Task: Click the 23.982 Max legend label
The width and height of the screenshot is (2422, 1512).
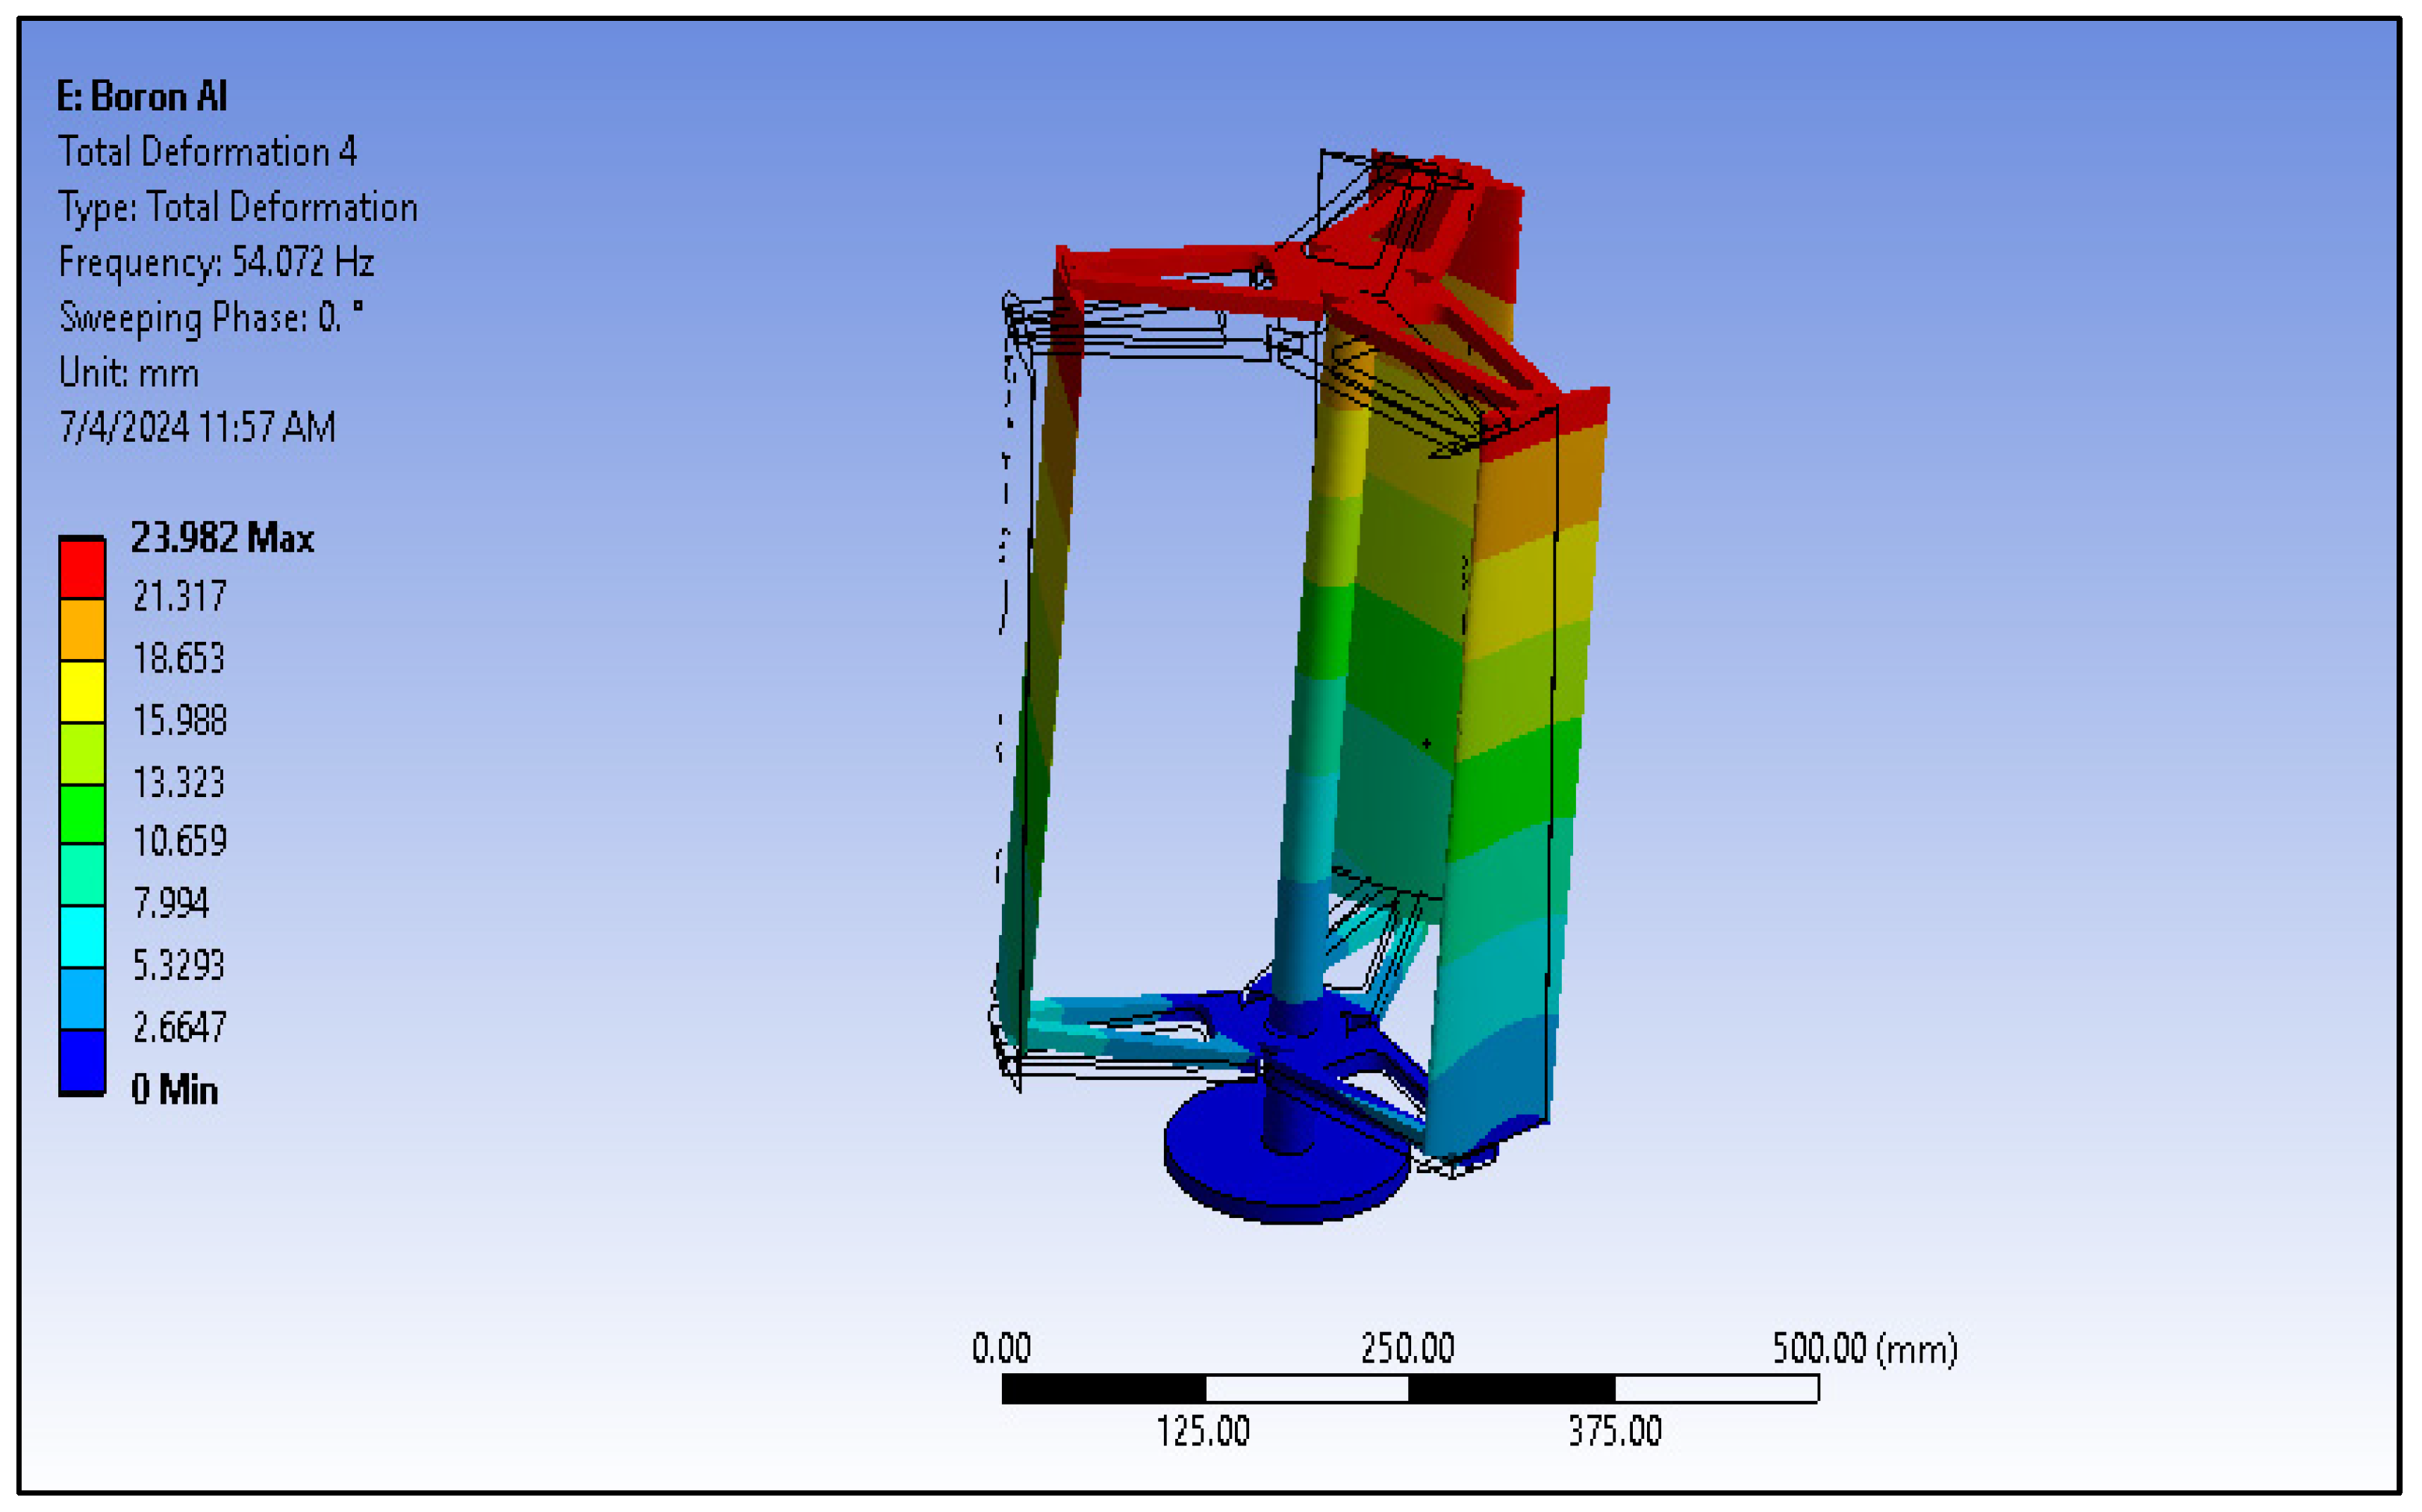Action: coord(222,539)
